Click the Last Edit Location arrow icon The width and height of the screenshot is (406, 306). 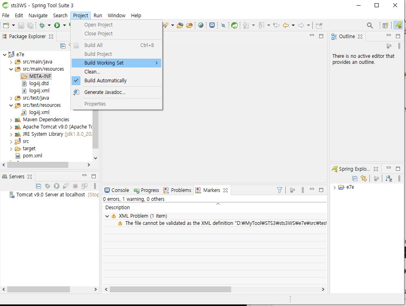[x=276, y=25]
